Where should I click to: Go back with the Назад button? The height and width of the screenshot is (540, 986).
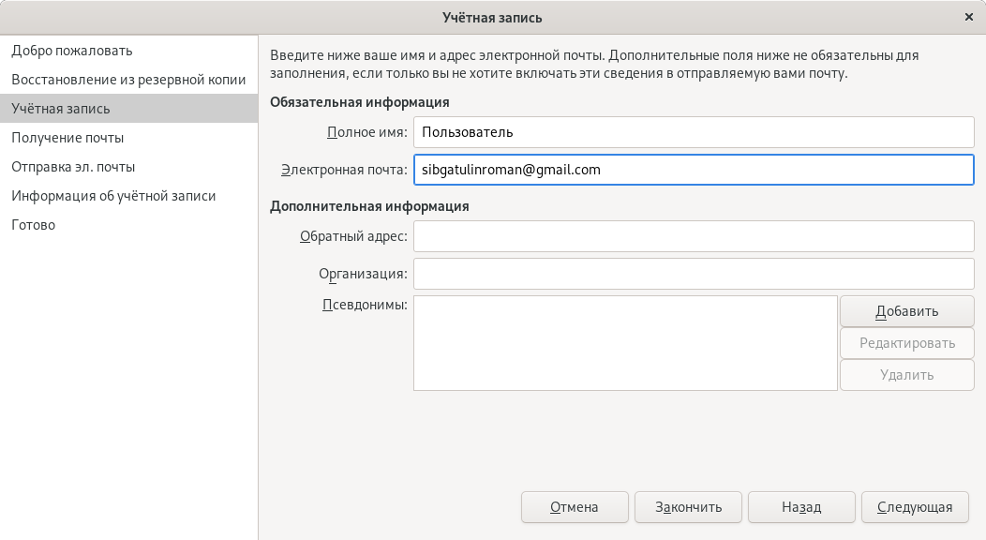[x=801, y=506]
